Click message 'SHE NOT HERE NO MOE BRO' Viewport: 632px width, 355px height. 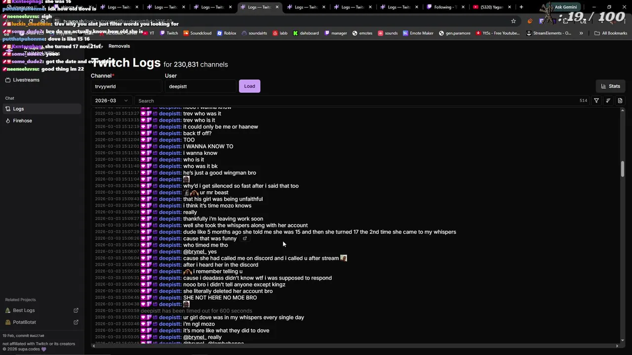(x=220, y=298)
